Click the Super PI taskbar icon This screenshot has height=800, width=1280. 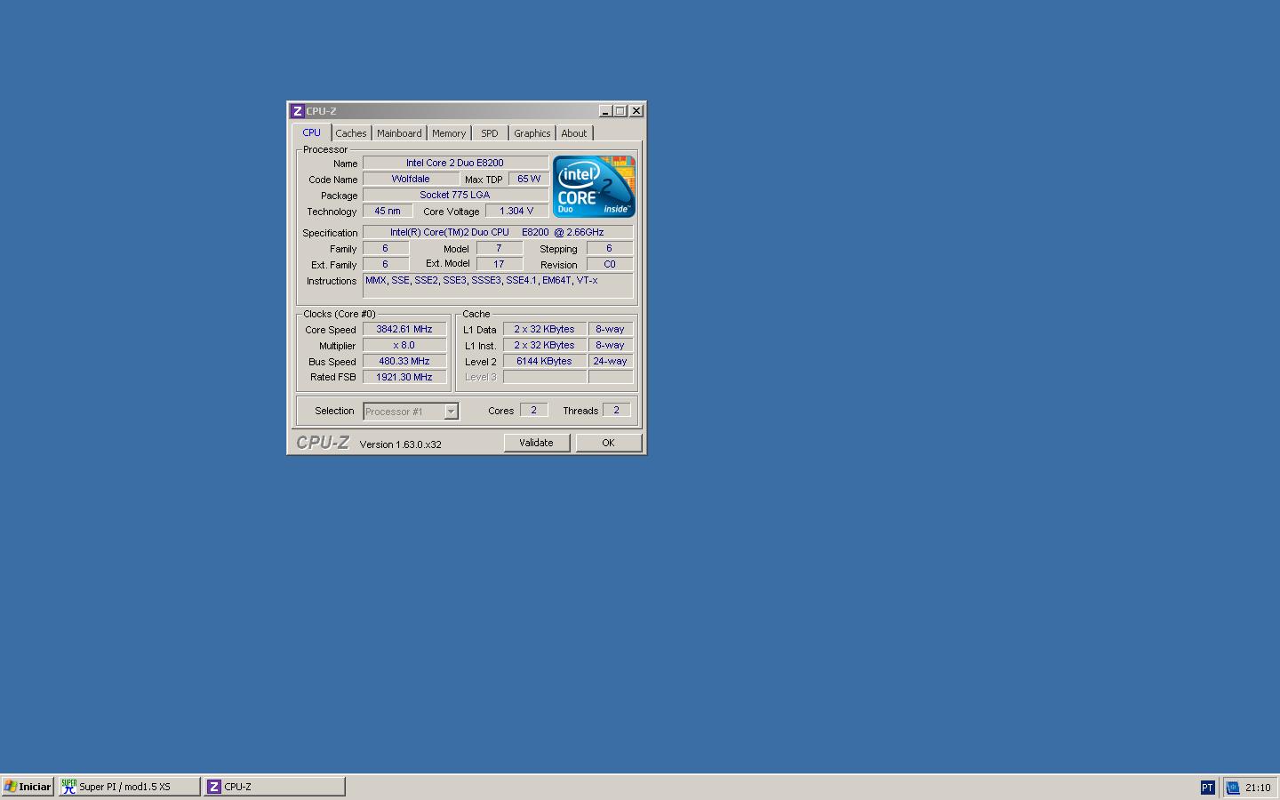pos(68,787)
